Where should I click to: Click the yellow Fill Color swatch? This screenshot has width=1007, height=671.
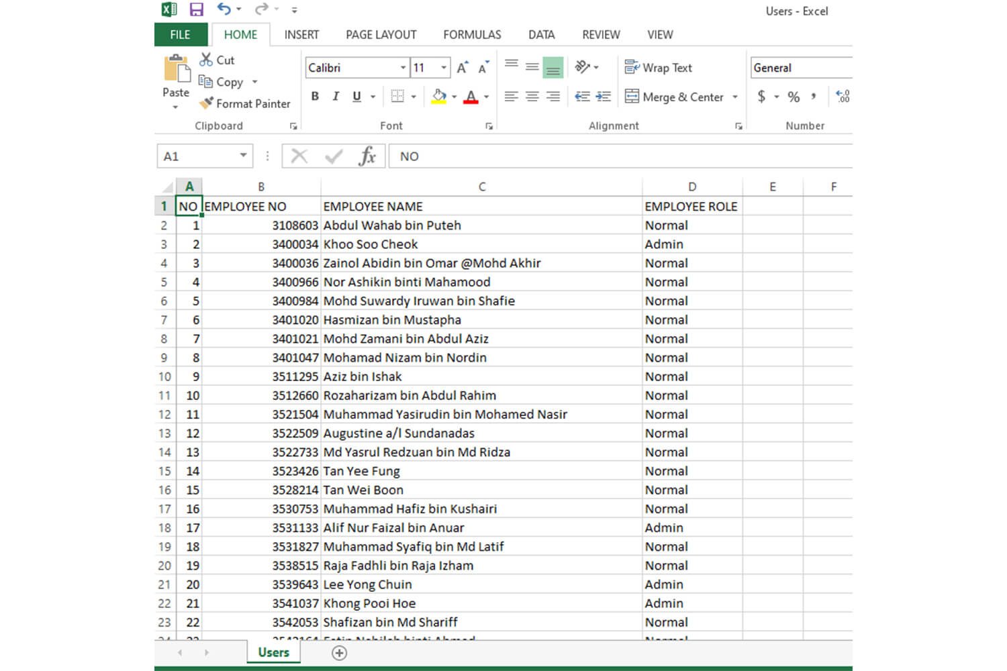point(439,97)
